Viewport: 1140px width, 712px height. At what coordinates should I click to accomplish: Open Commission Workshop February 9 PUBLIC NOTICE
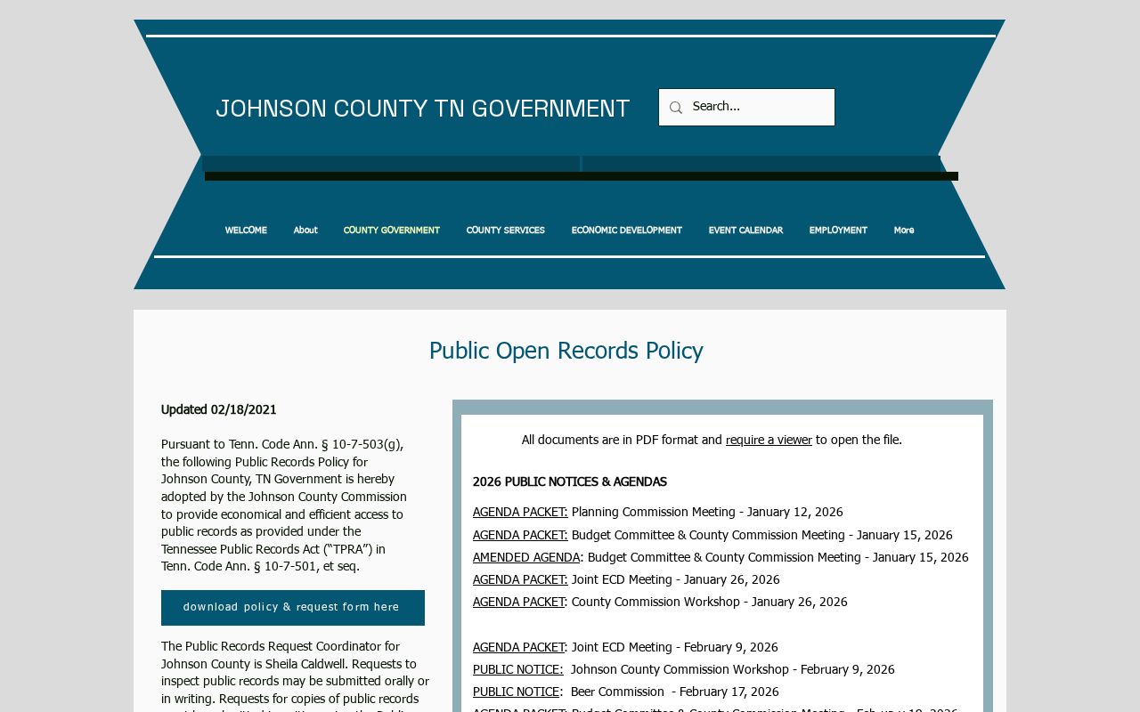point(517,670)
